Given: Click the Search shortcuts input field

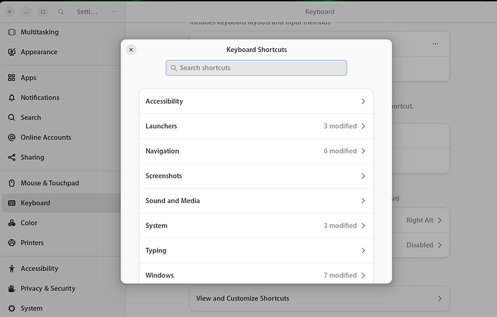Looking at the screenshot, I should (256, 68).
